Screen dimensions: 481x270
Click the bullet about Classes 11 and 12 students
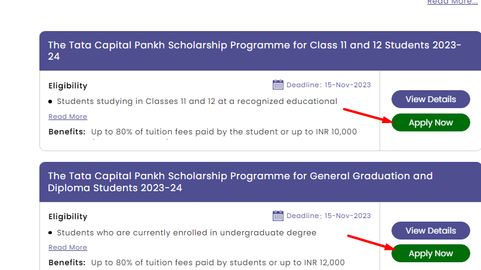[197, 102]
